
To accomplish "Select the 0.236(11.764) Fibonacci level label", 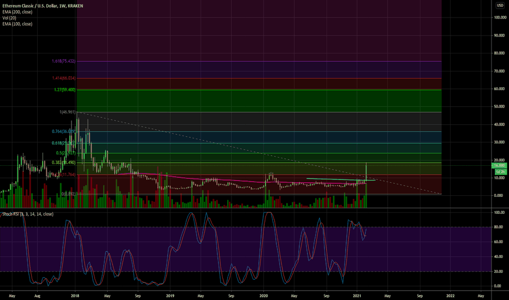I will coord(63,175).
